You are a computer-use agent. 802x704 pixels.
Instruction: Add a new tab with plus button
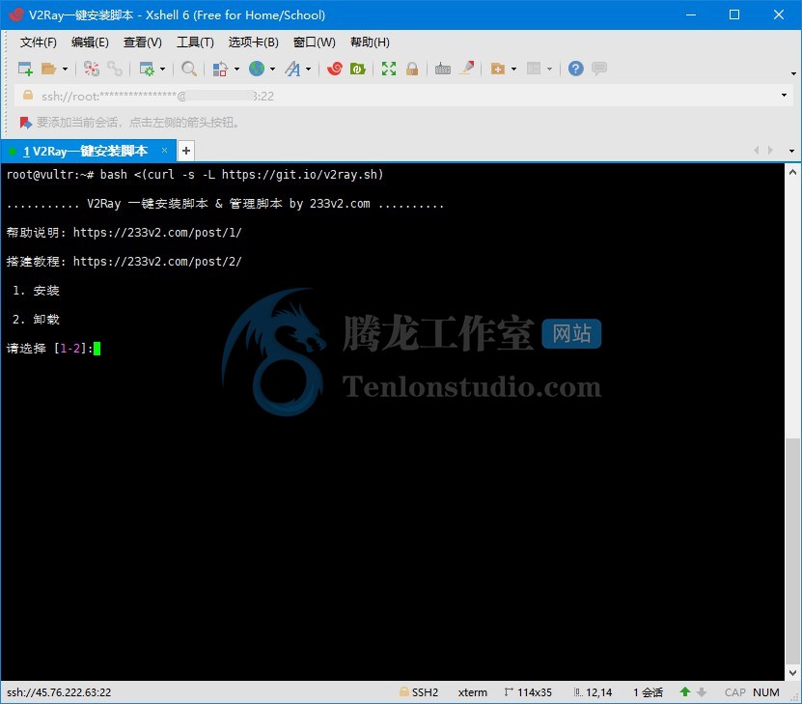[x=186, y=151]
